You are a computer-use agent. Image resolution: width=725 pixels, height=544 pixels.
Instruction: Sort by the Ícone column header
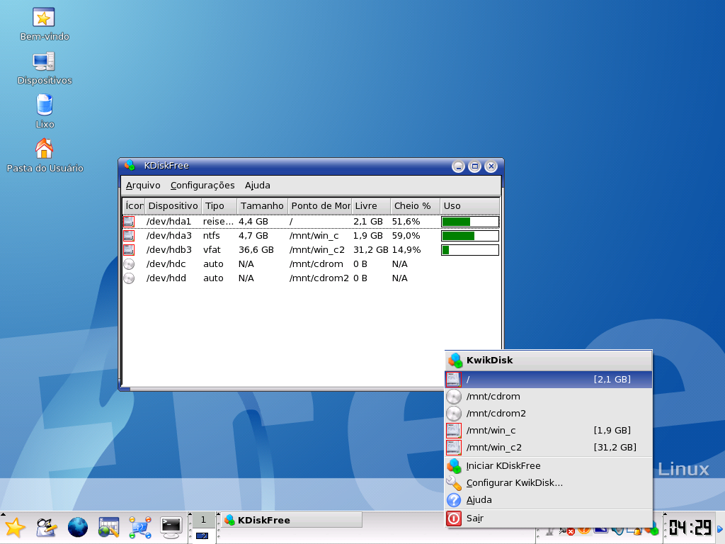click(x=134, y=206)
